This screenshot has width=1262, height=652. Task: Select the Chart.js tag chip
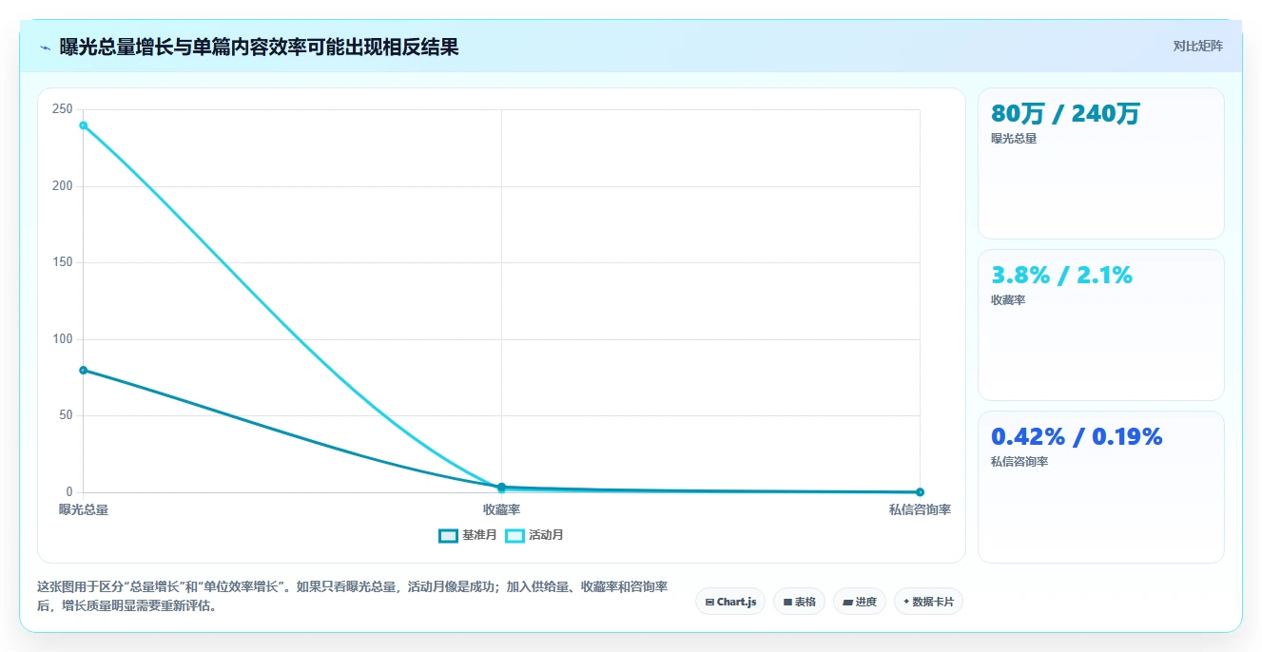pos(730,602)
